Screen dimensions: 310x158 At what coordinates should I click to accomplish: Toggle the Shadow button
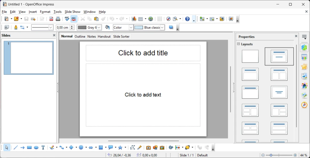coord(171,28)
